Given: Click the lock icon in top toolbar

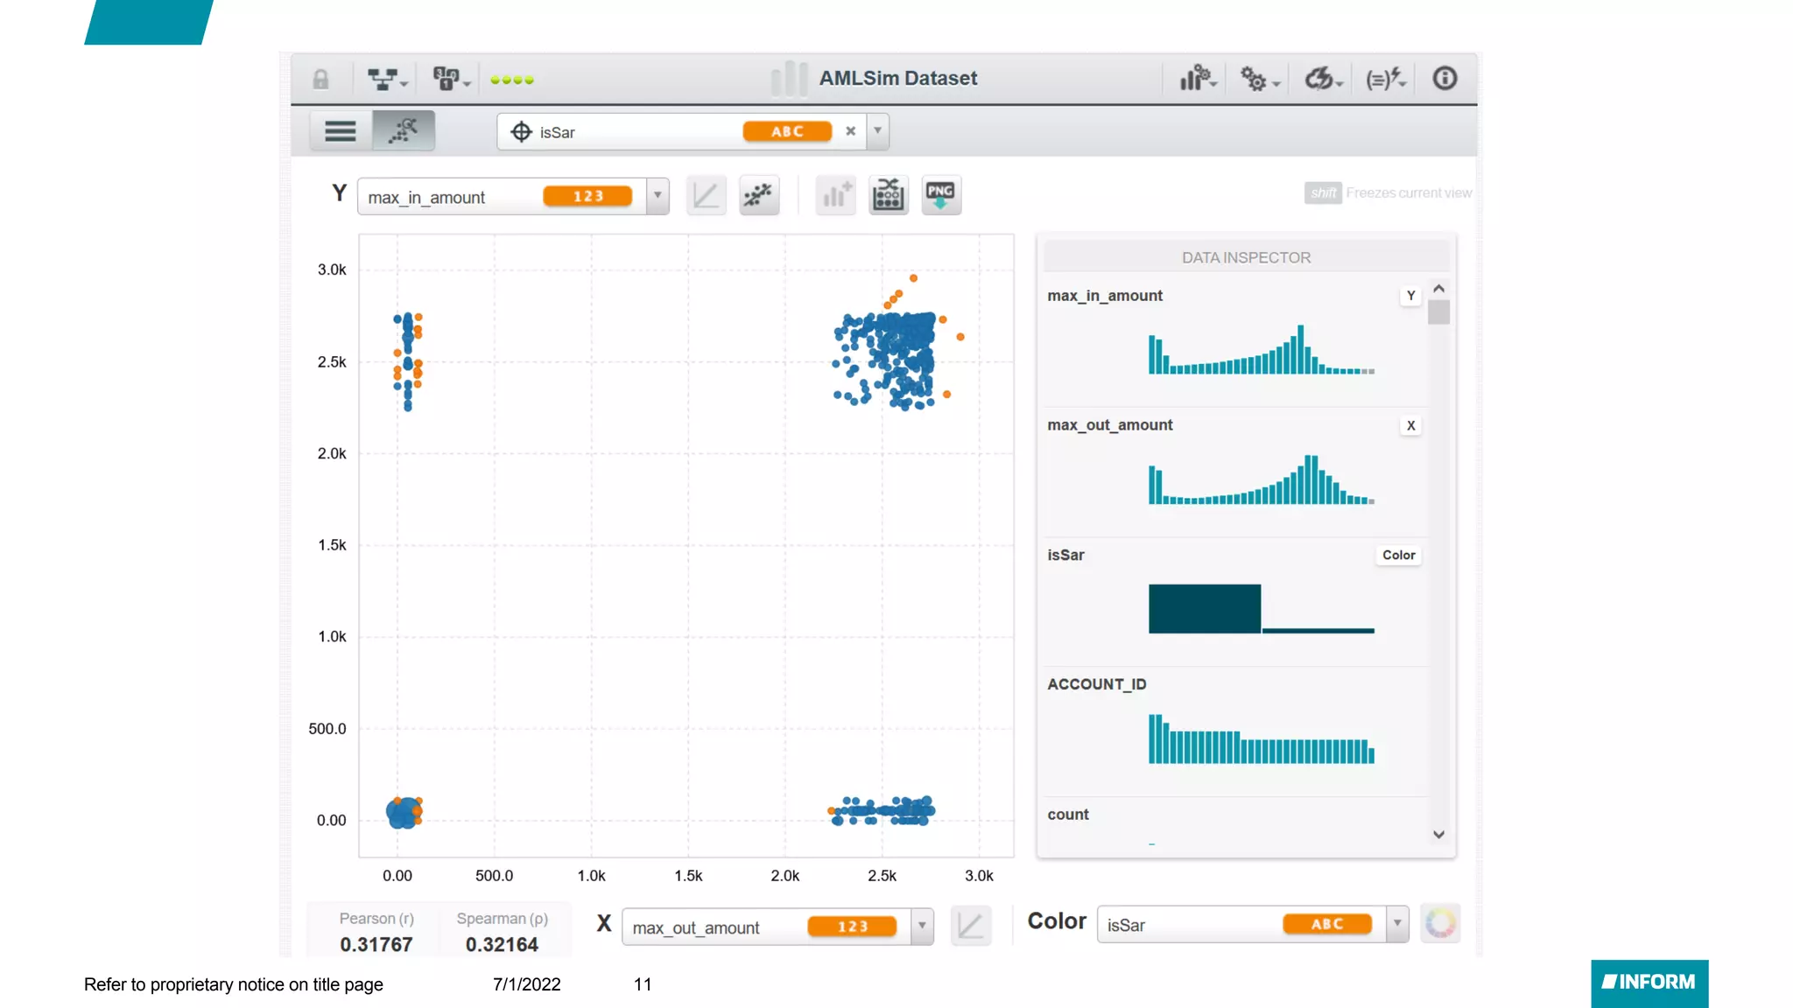Looking at the screenshot, I should 320,80.
